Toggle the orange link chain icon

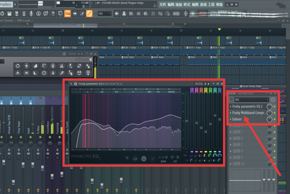click(89, 14)
